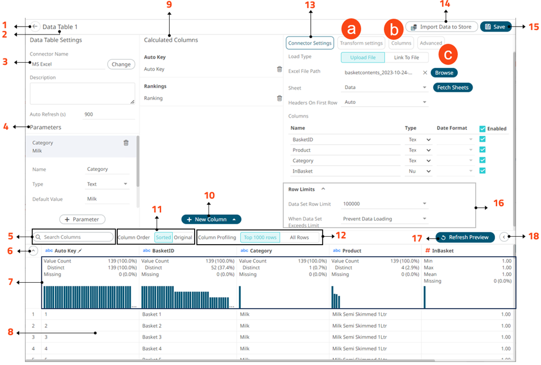Click the abc type icon of Category column
Screen dimensions: 541x365
pos(245,250)
